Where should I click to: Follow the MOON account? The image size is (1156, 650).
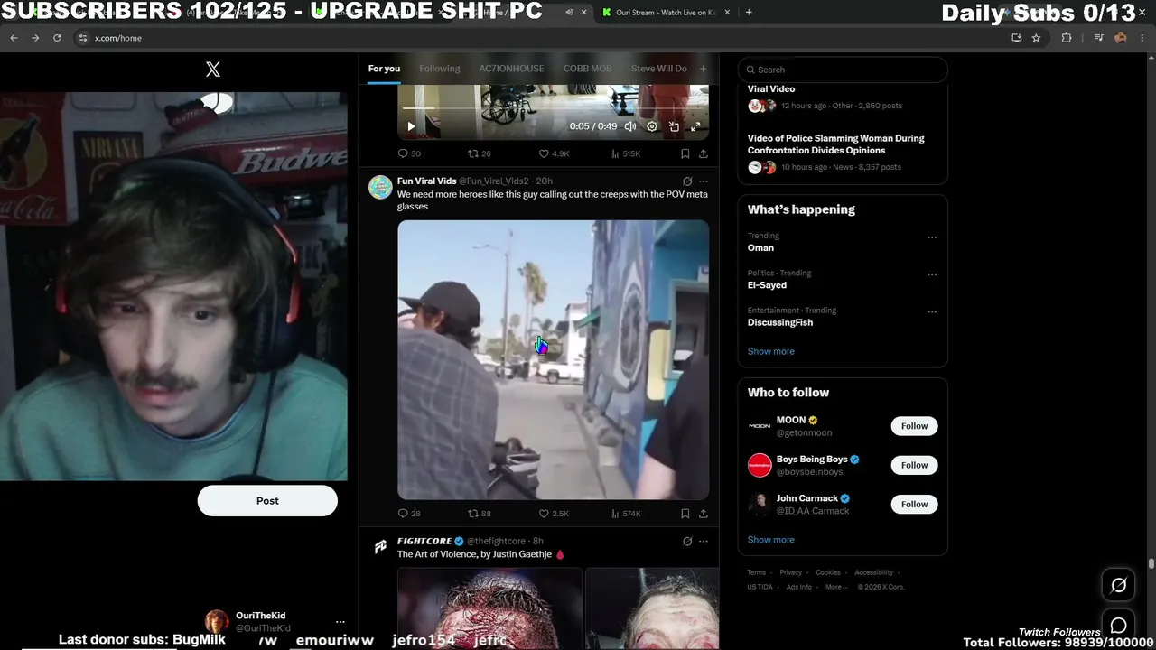pos(914,426)
